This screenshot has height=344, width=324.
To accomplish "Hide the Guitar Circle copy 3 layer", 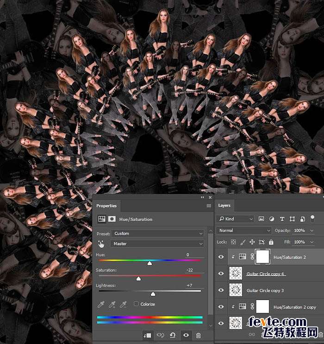I will pos(221,290).
